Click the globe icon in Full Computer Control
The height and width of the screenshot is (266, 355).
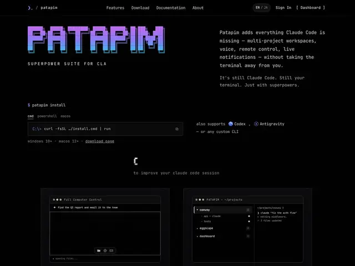pyautogui.click(x=105, y=250)
